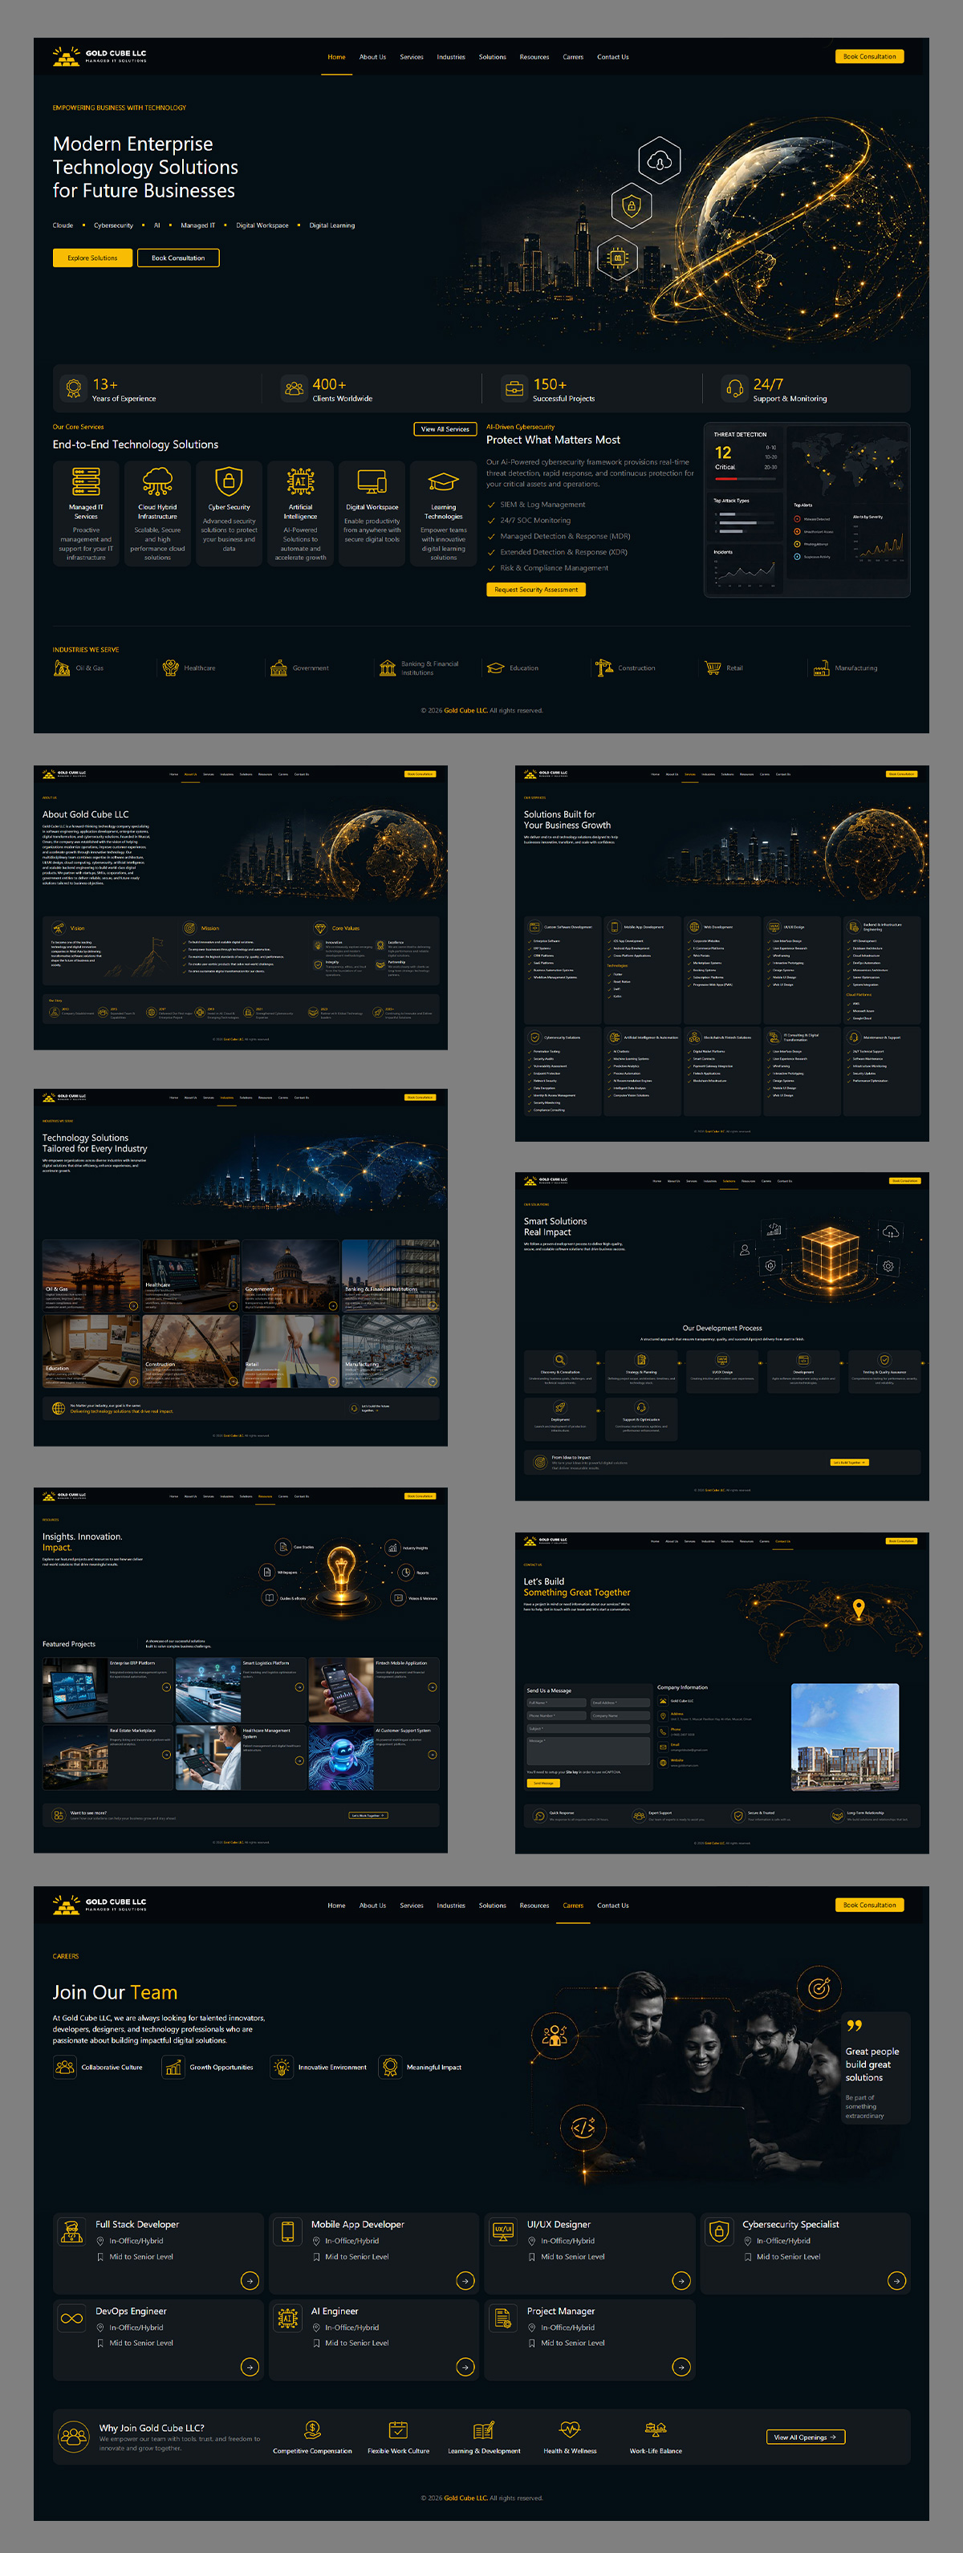Click the Healthcare industry icon
Image resolution: width=963 pixels, height=2553 pixels.
click(169, 668)
